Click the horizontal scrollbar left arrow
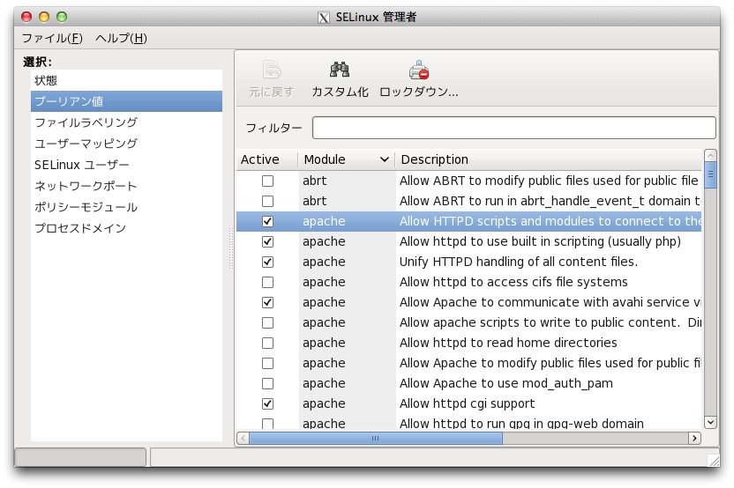Image resolution: width=734 pixels, height=488 pixels. pyautogui.click(x=243, y=438)
